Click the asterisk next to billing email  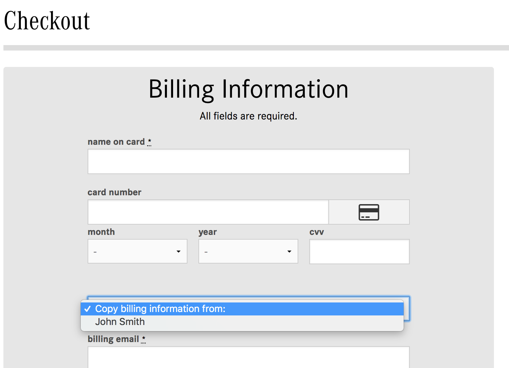(x=144, y=339)
